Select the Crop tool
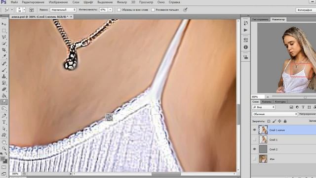This screenshot has height=178, width=316. tap(4, 50)
